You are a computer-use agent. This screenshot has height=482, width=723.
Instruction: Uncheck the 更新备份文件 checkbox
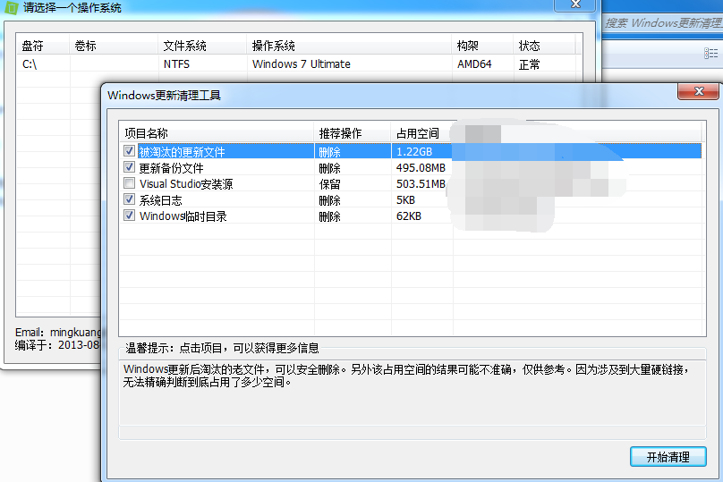point(129,167)
